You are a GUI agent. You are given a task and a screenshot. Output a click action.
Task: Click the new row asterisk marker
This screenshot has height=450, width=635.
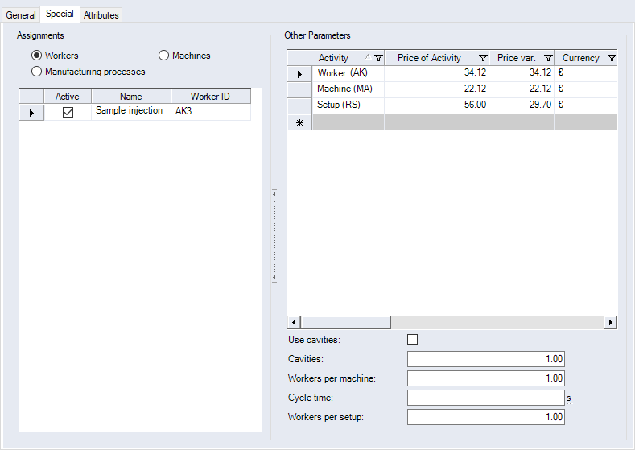299,122
